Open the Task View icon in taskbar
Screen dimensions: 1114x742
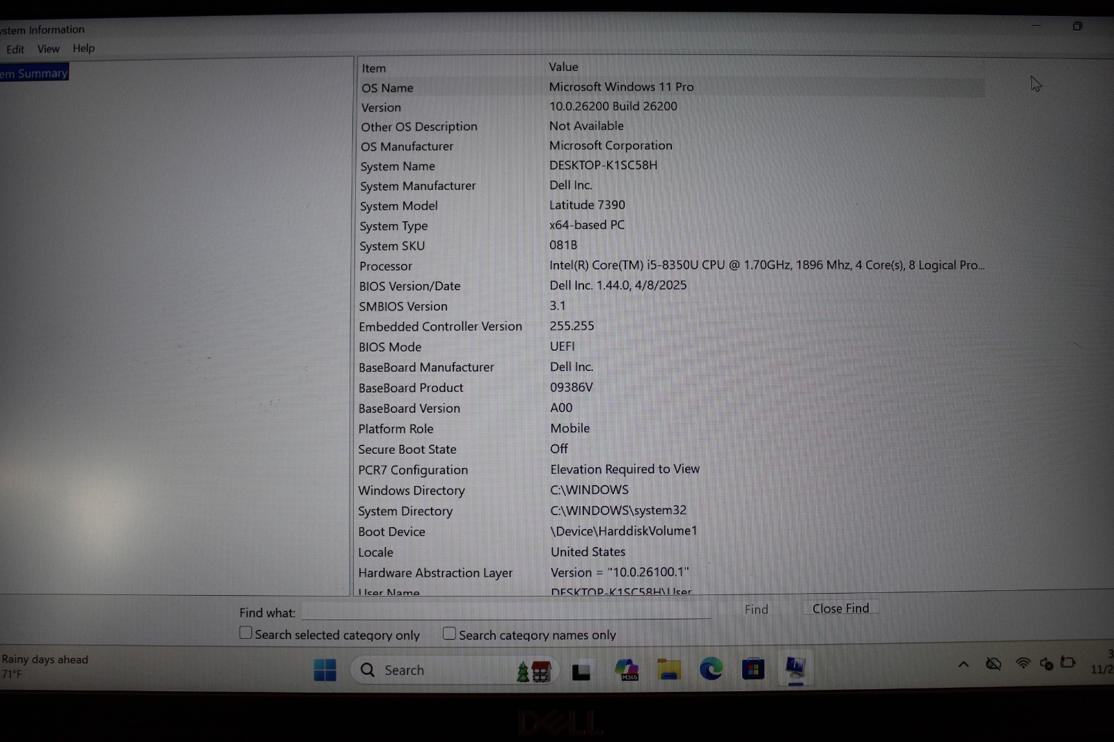click(581, 671)
